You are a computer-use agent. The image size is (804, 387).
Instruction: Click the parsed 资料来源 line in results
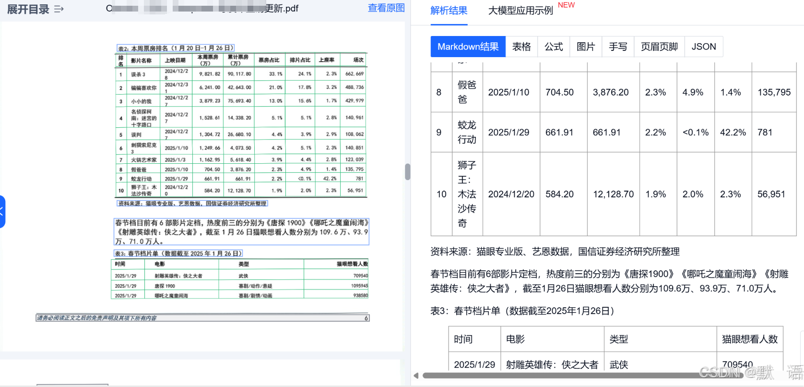[x=555, y=252]
